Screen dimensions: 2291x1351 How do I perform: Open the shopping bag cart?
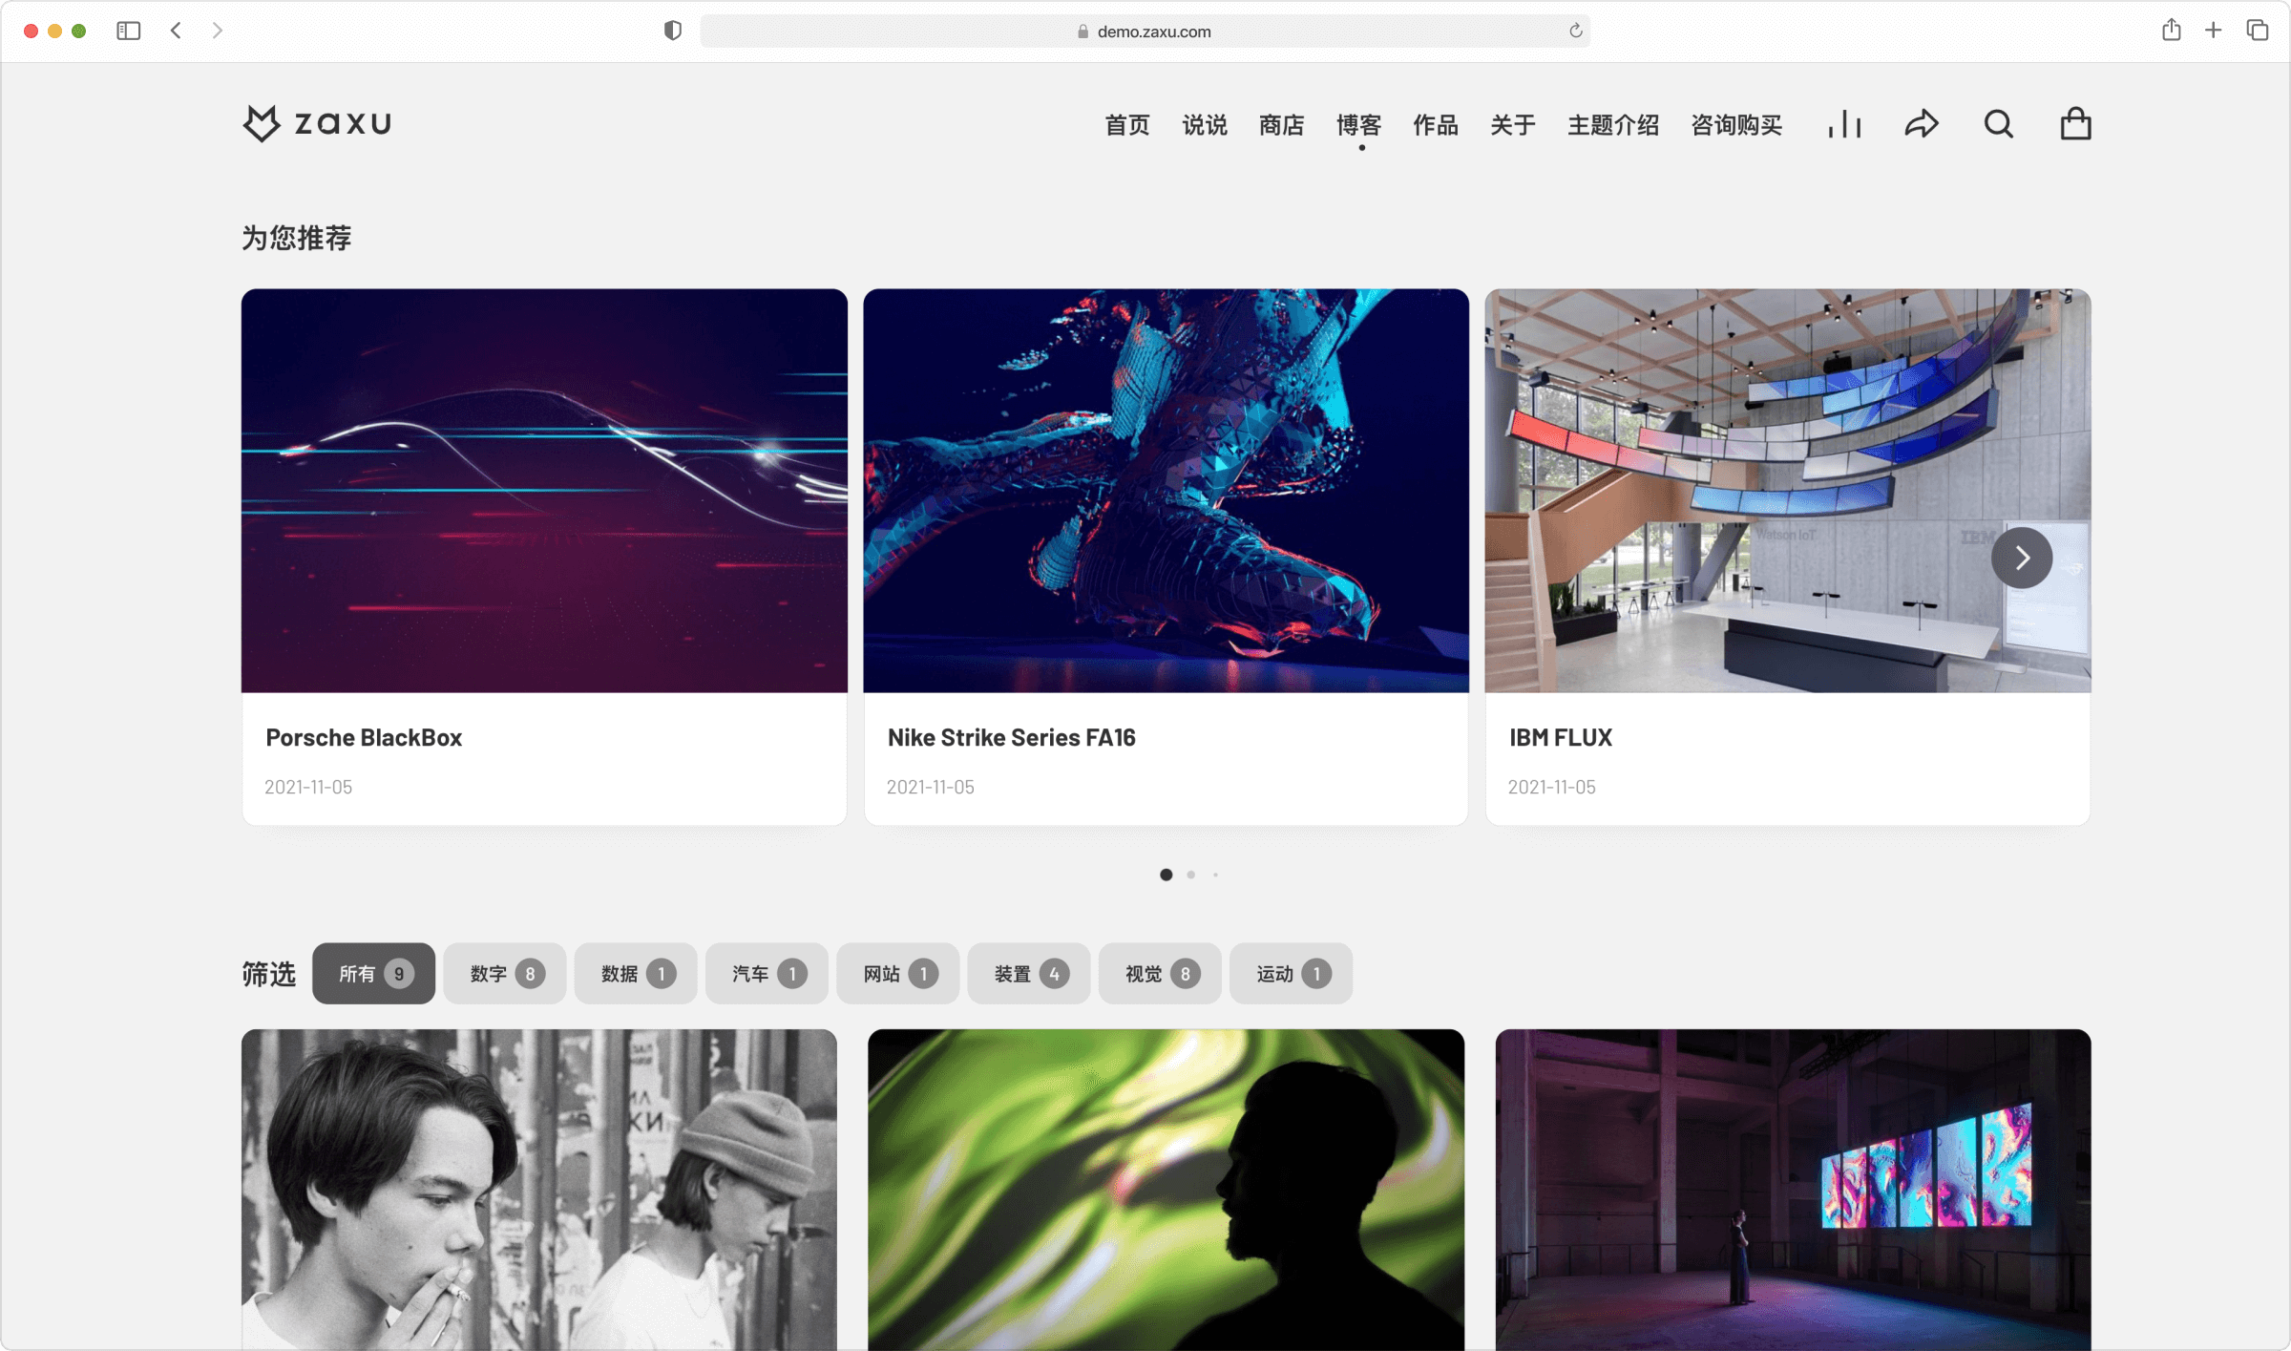(2075, 124)
